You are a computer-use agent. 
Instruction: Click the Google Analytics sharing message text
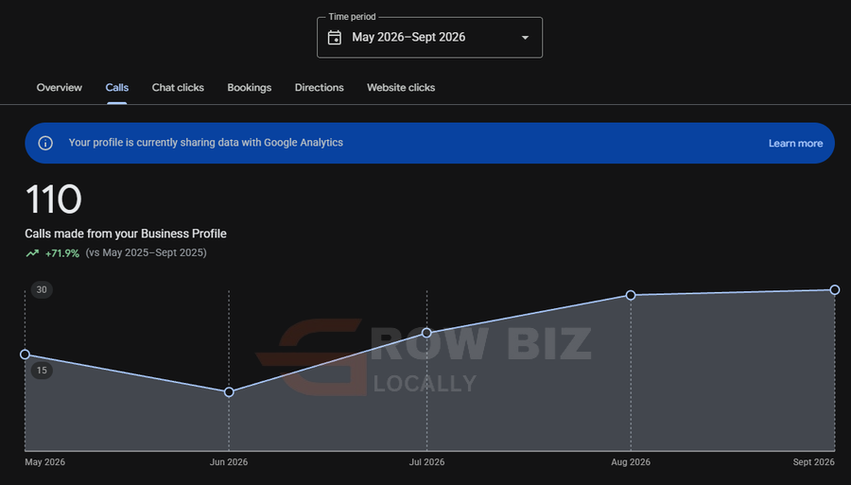click(206, 143)
